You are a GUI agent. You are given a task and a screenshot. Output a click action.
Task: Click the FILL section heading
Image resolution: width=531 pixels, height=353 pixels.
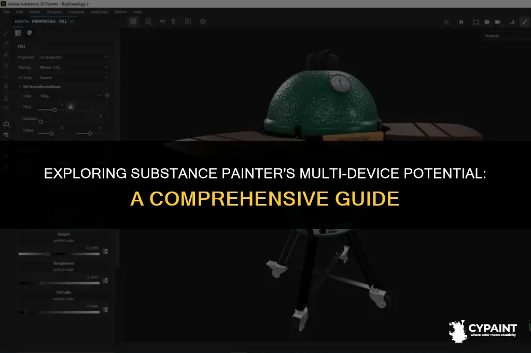tap(22, 46)
